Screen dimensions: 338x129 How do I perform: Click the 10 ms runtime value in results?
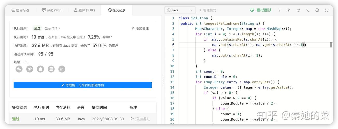(38, 37)
